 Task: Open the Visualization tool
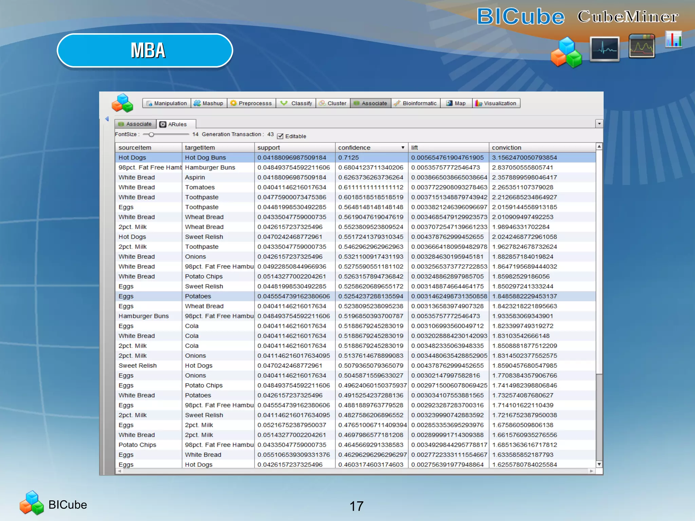[496, 103]
